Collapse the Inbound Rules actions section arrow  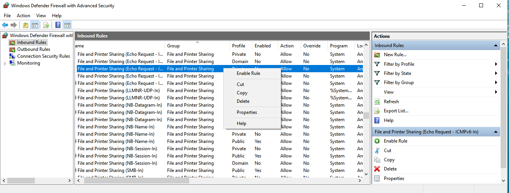[x=496, y=45]
